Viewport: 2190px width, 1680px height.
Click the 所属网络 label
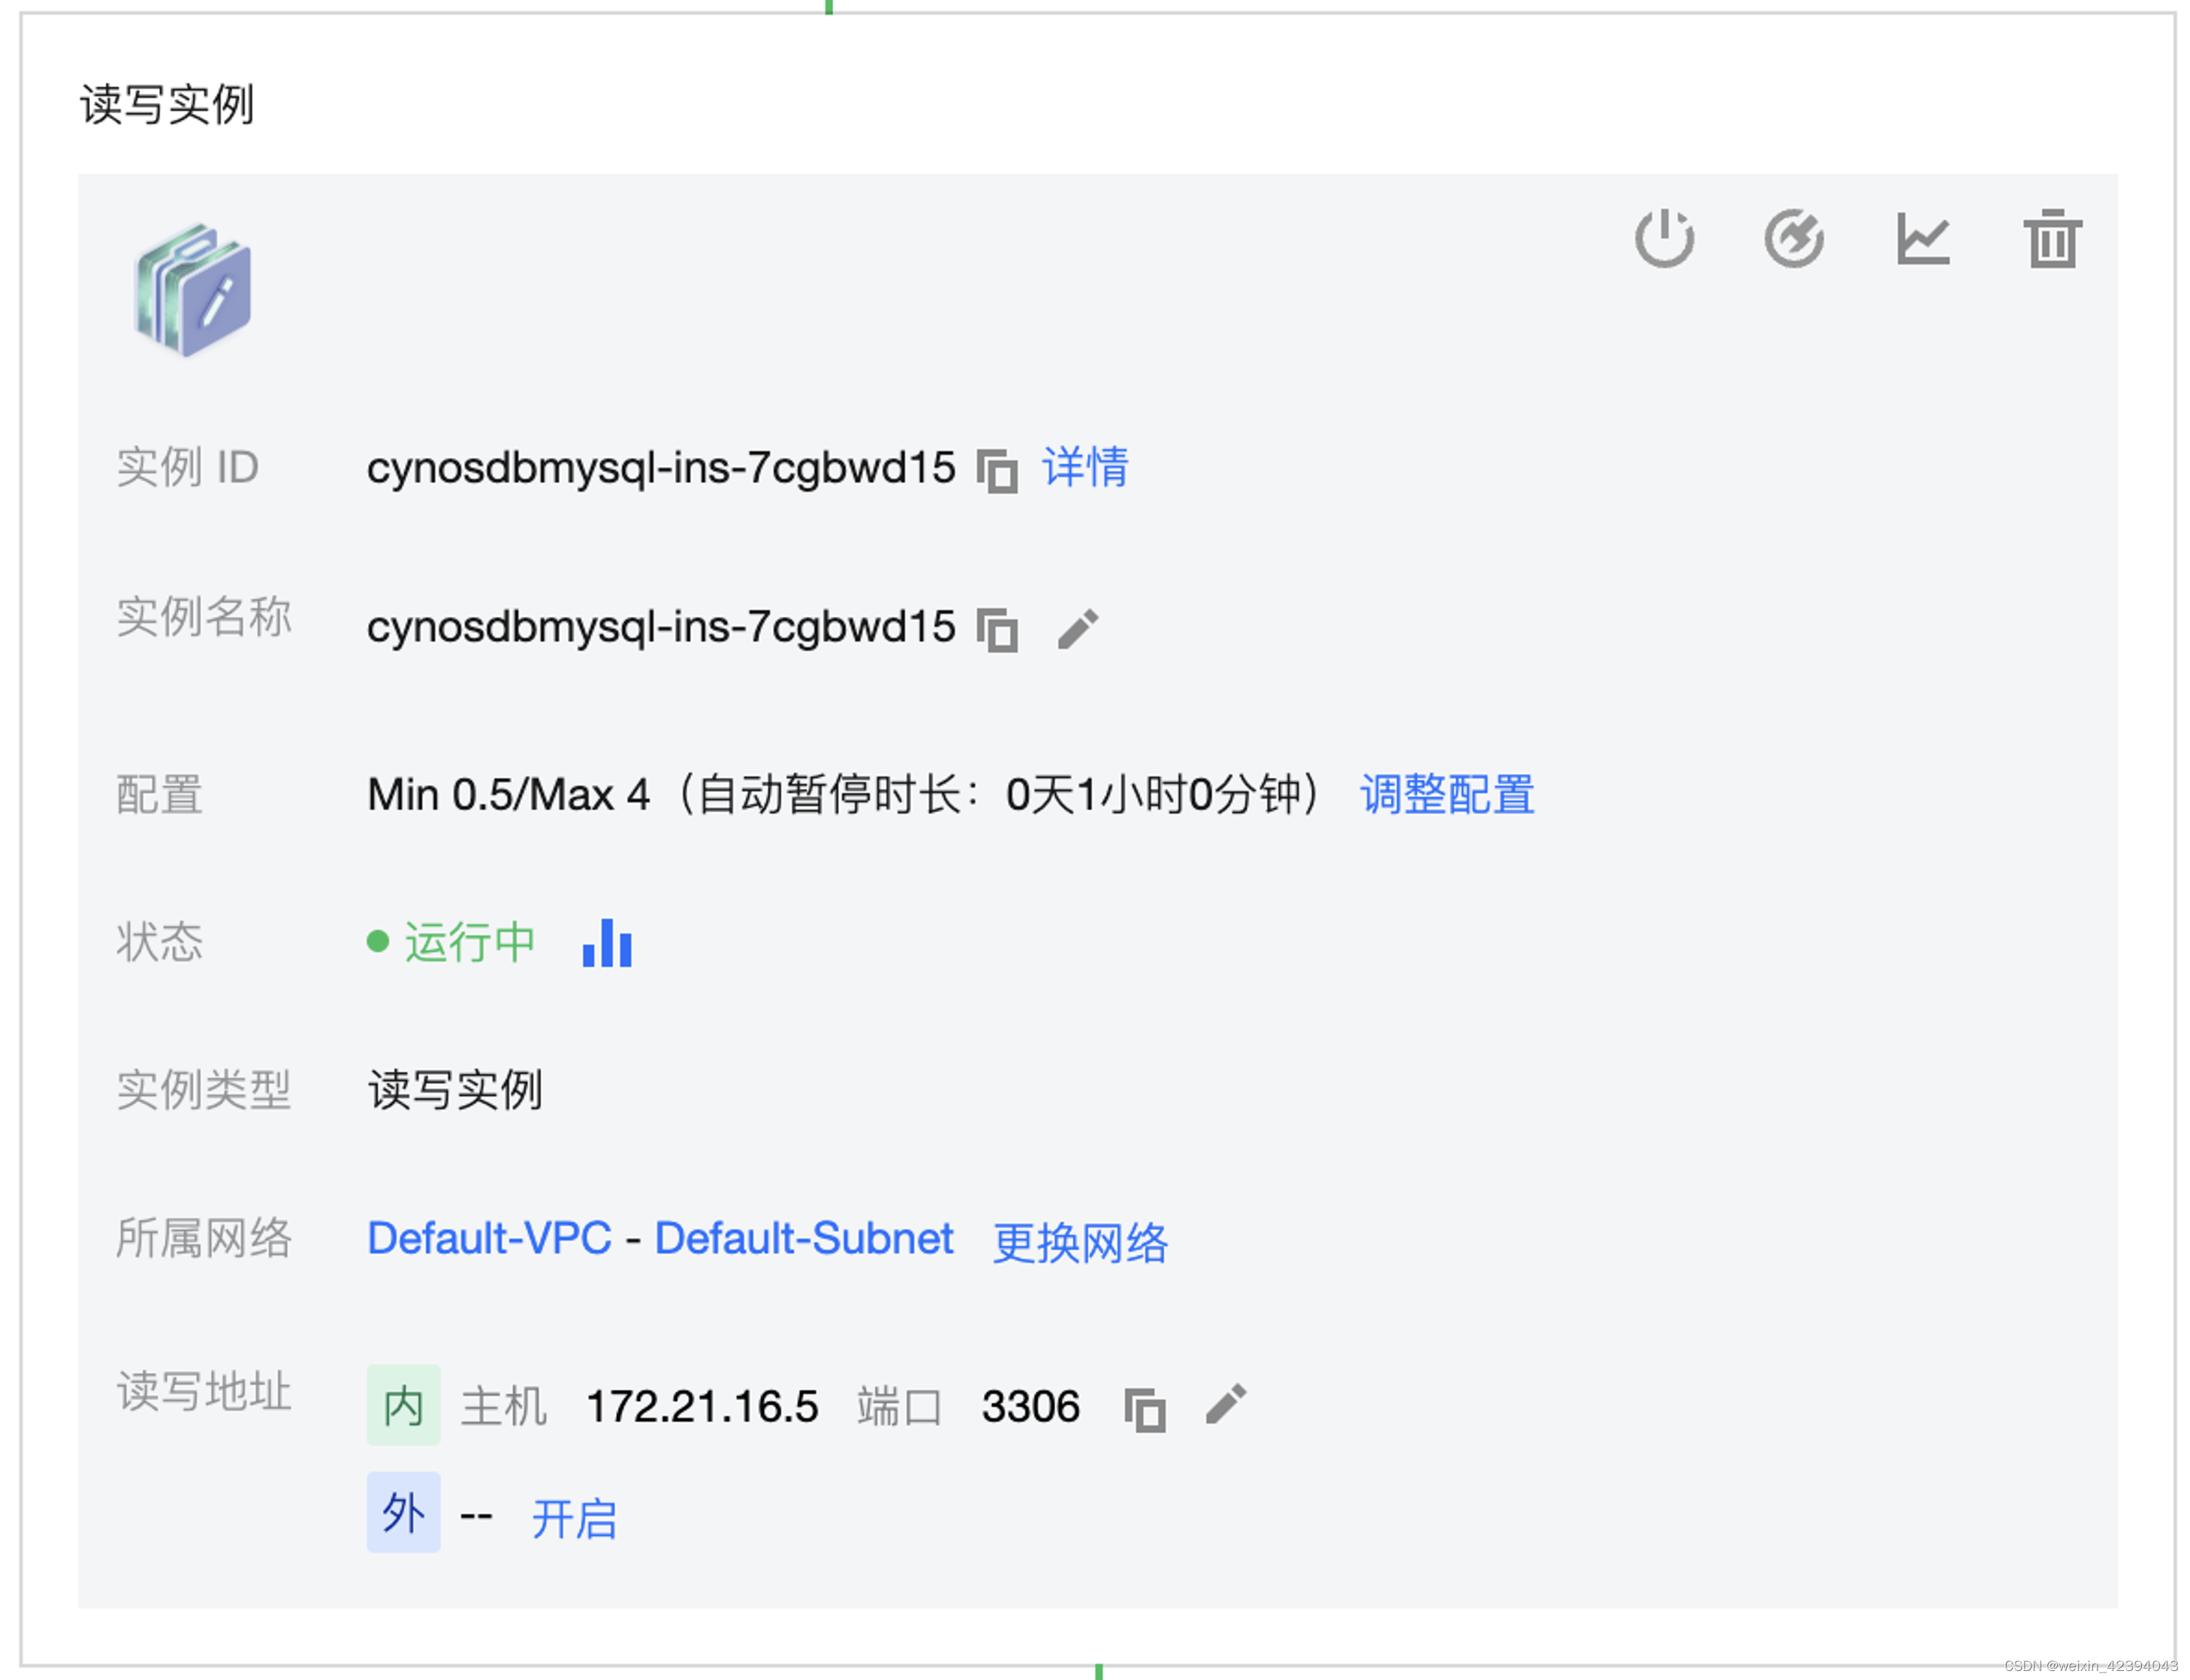(x=204, y=1238)
